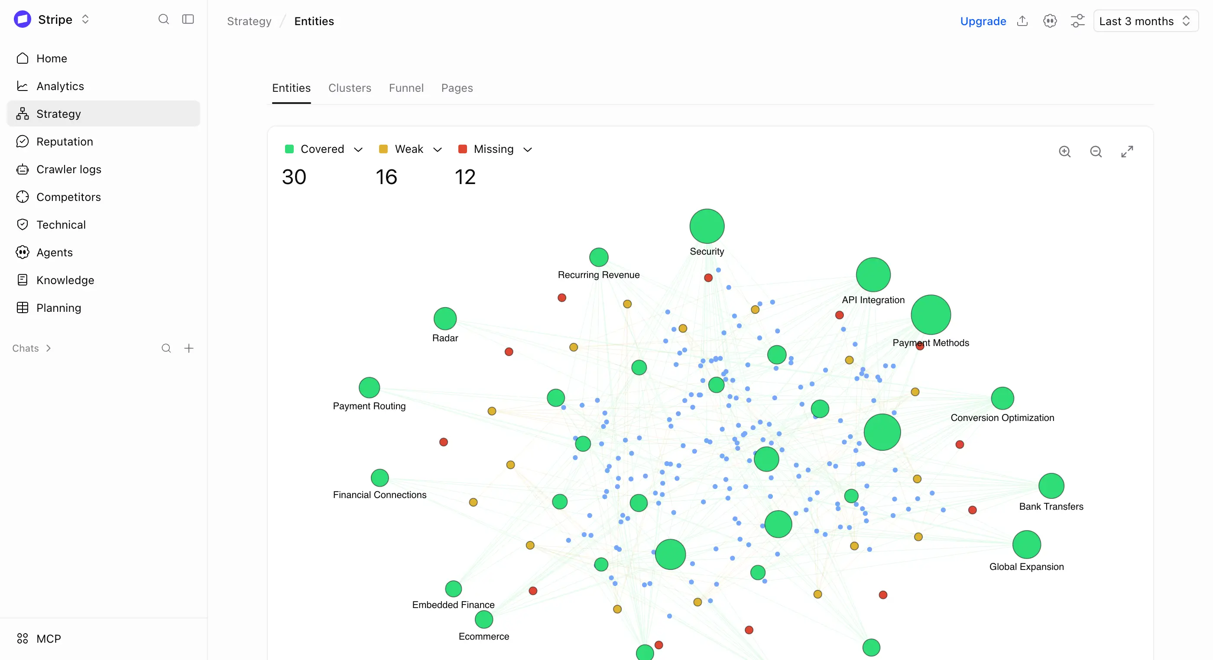Image resolution: width=1213 pixels, height=660 pixels.
Task: Click the share/export icon next to Upgrade
Action: point(1022,21)
